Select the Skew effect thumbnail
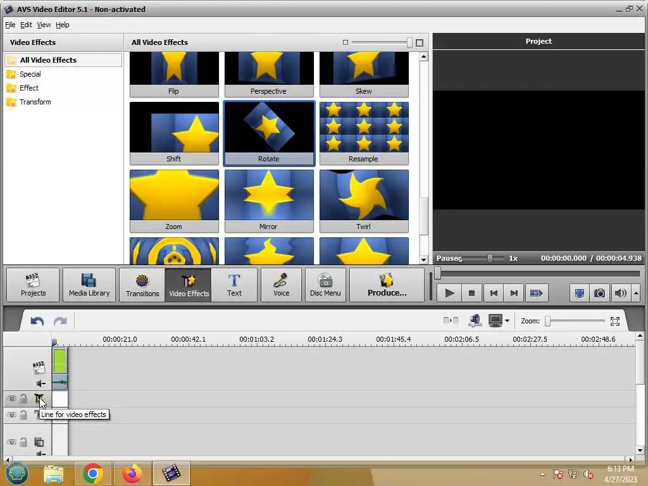Viewport: 648px width, 486px height. 364,75
